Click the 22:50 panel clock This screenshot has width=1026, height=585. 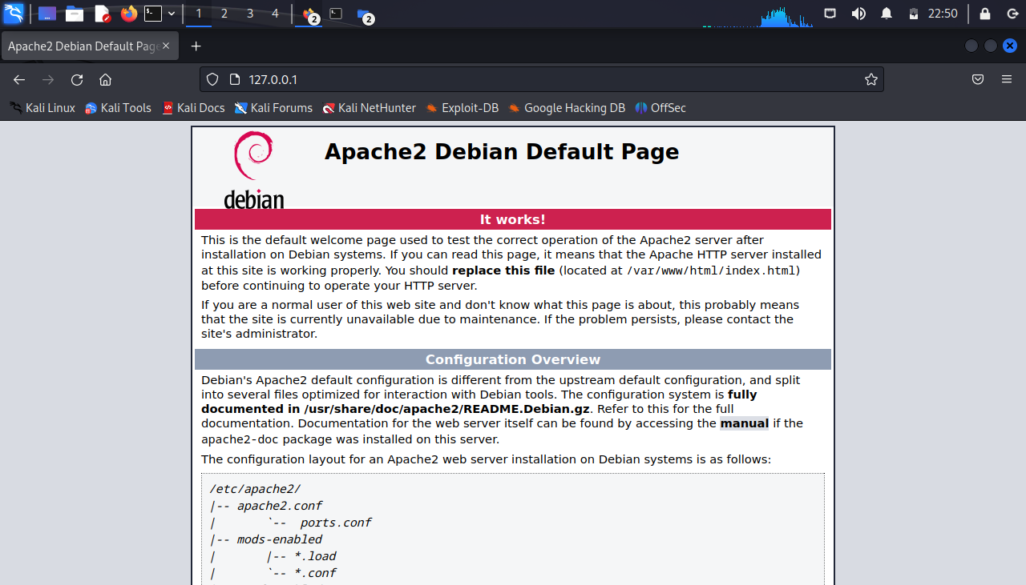coord(943,14)
